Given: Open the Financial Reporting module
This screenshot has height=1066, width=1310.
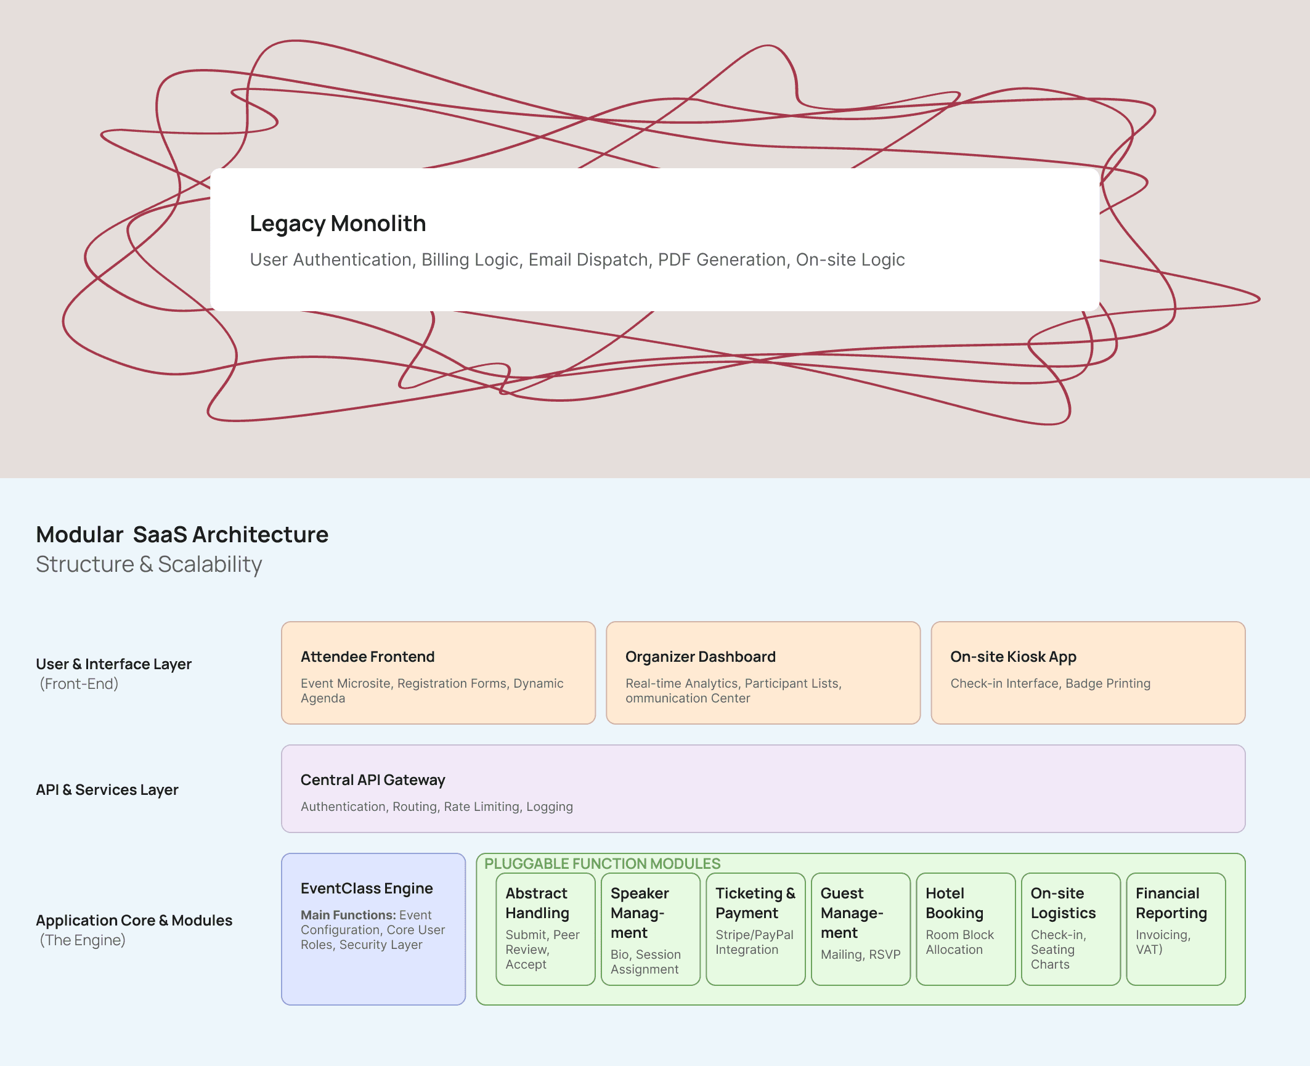Looking at the screenshot, I should coord(1176,929).
